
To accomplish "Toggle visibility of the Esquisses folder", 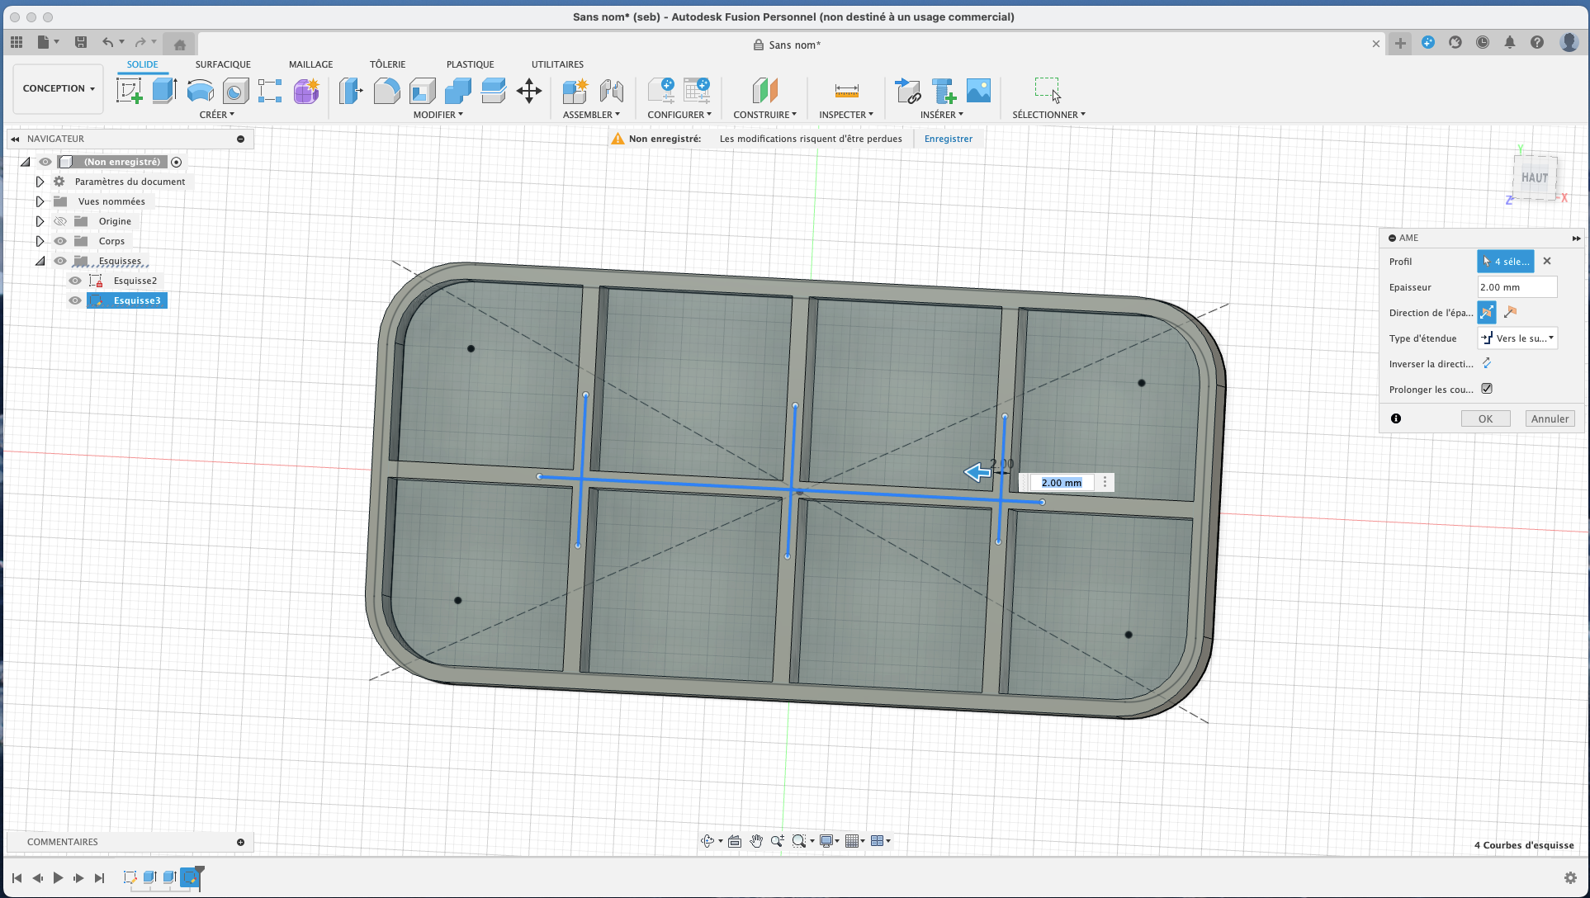I will tap(60, 261).
